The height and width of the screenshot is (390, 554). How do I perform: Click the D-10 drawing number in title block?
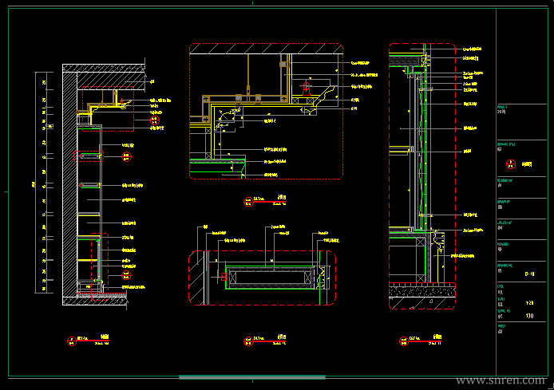pos(529,274)
